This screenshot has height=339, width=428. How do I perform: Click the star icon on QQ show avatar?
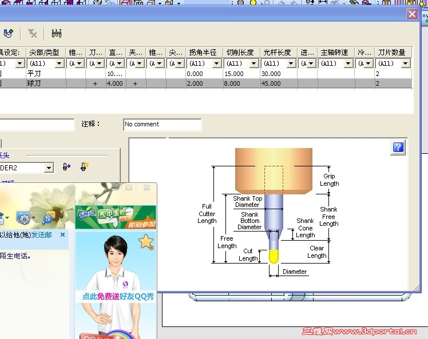click(x=146, y=242)
